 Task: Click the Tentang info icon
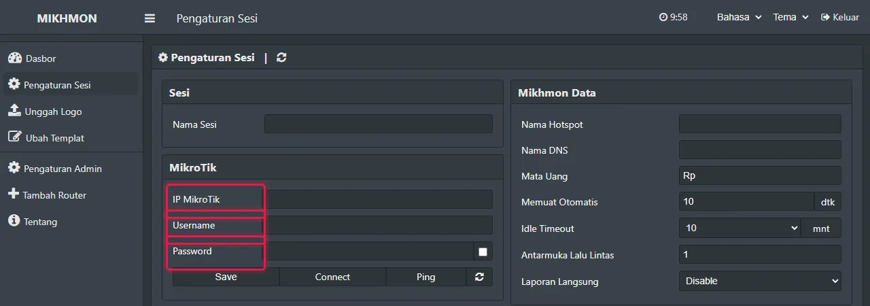14,220
